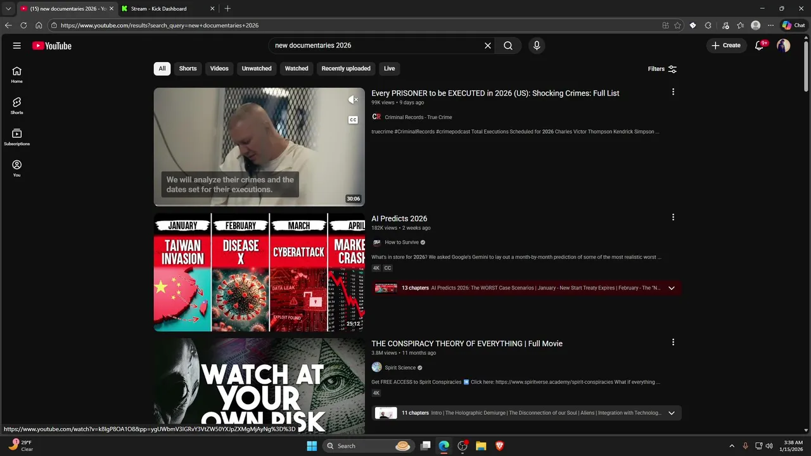Select the Watched filter chip

297,68
